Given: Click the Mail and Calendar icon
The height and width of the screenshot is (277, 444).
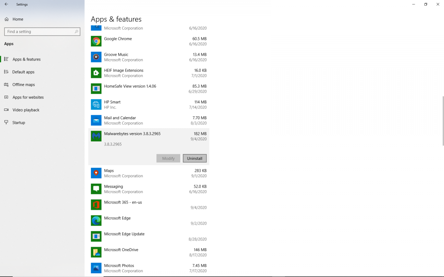Looking at the screenshot, I should click(96, 120).
